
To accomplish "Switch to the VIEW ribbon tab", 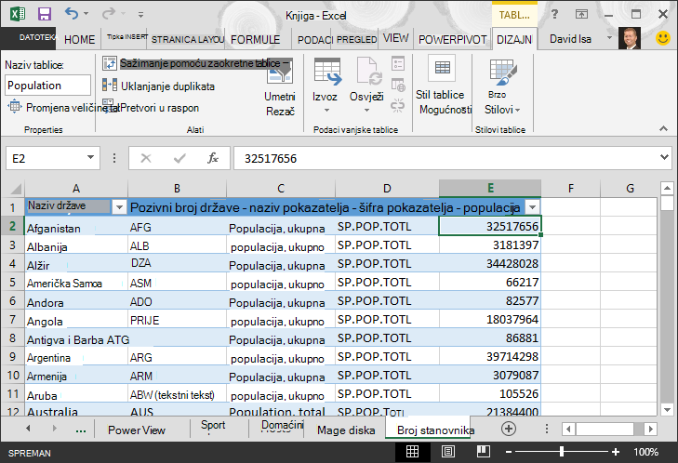I will [395, 38].
